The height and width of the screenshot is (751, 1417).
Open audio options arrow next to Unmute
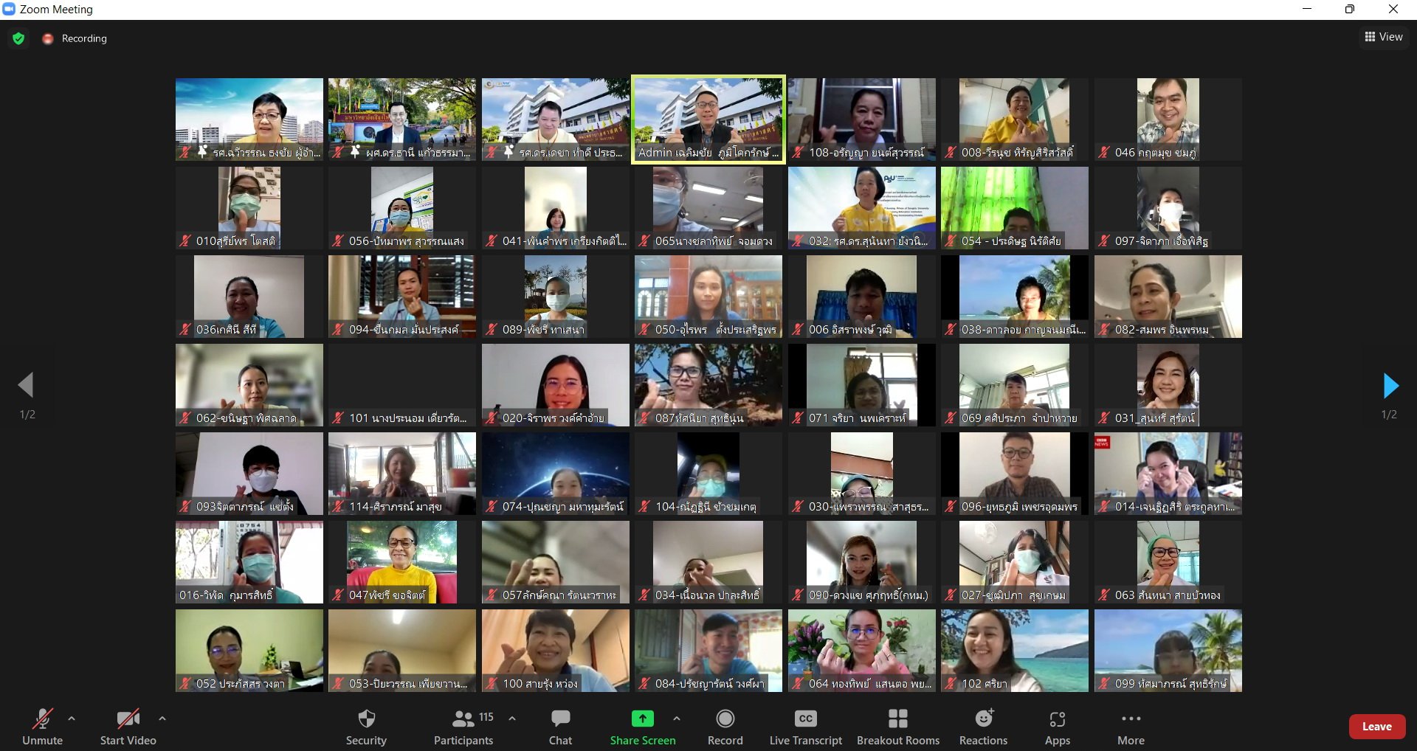(x=72, y=718)
